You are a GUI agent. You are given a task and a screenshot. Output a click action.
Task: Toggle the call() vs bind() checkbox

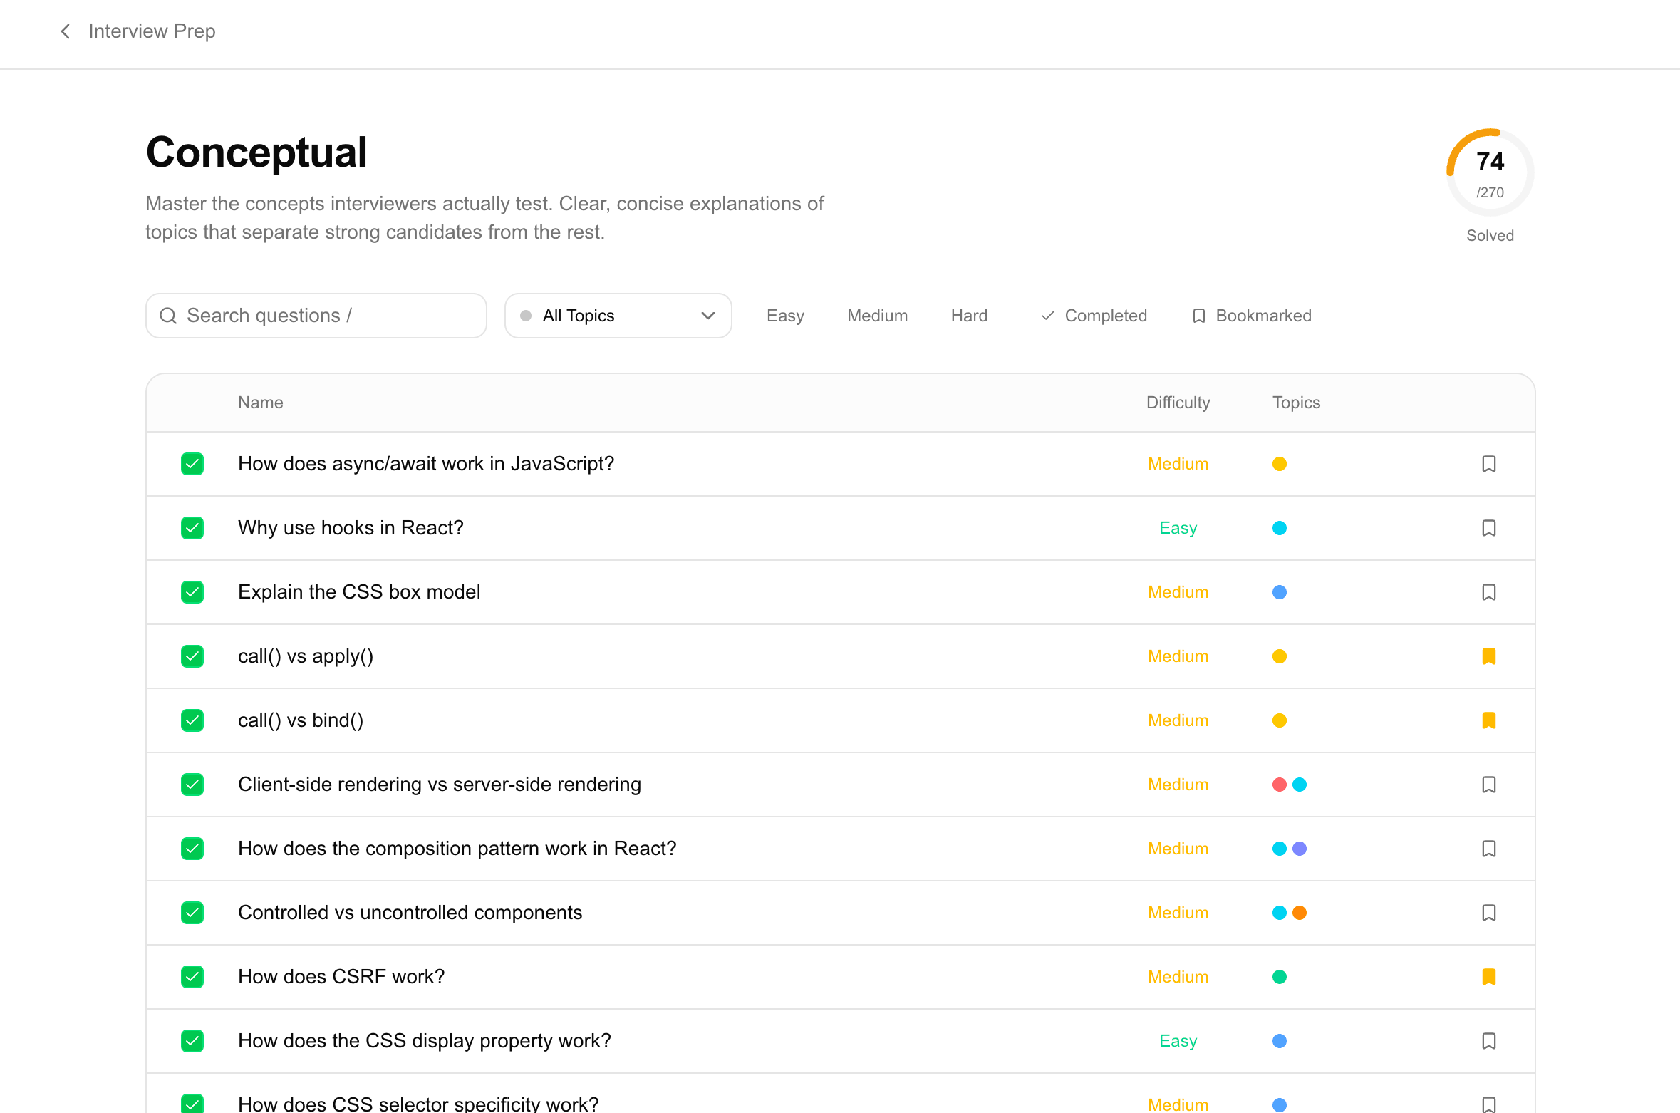(x=192, y=720)
